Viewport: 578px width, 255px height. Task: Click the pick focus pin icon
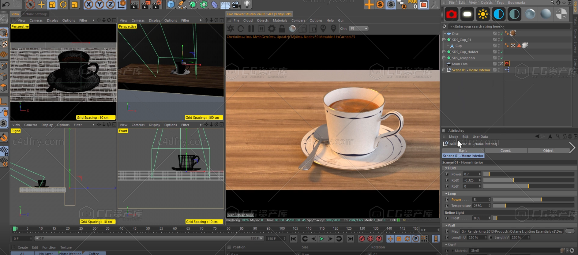tap(323, 28)
